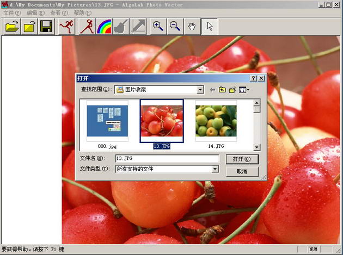Open the 查看(V) menu
The image size is (343, 255).
click(59, 13)
